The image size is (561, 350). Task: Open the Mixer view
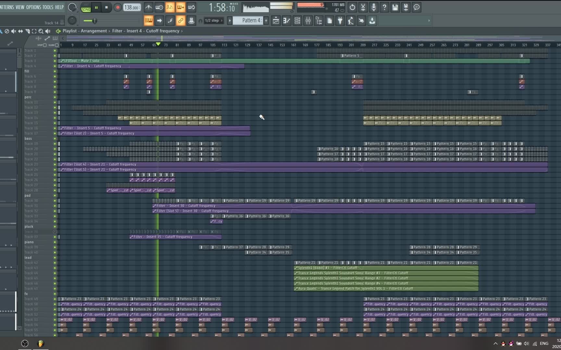pos(308,21)
